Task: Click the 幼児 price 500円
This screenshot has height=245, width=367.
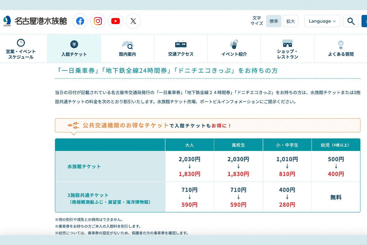Action: 336,159
